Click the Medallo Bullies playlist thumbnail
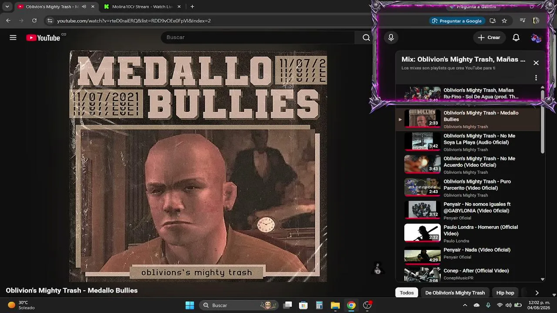Screen dimensions: 557x313 click(422, 119)
